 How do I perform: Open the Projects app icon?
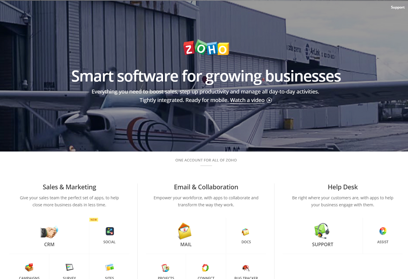165,268
